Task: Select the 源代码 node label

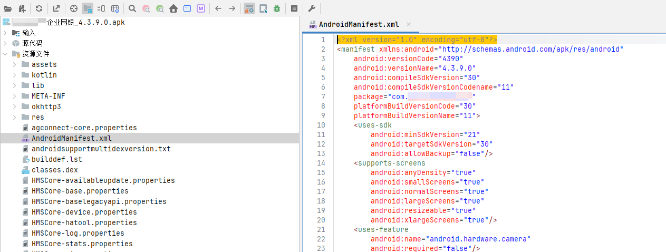Action: (x=32, y=43)
